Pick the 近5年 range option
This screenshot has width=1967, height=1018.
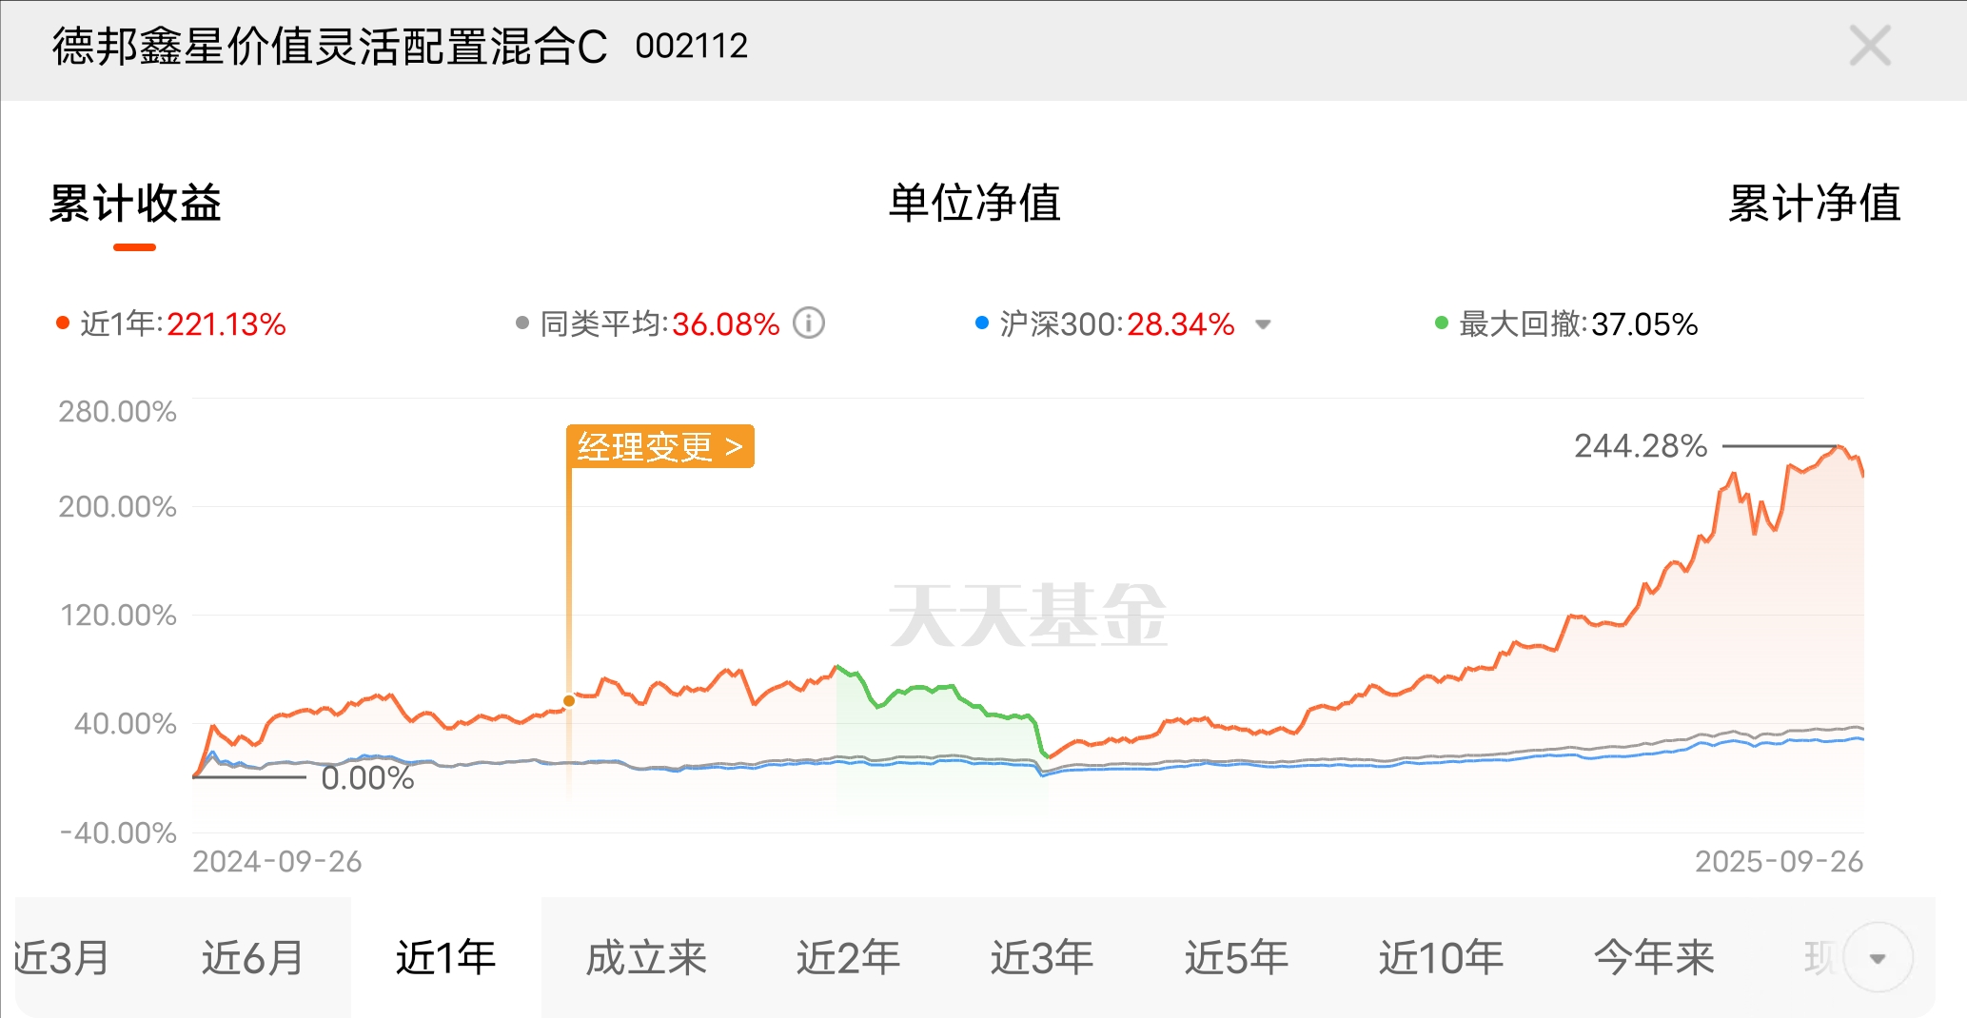(x=1236, y=957)
